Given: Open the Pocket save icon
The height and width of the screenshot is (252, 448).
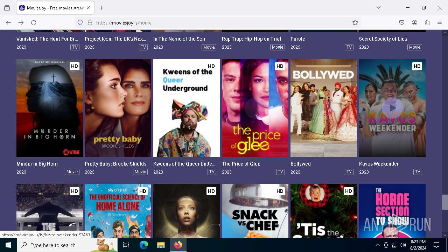Looking at the screenshot, I should [x=402, y=23].
